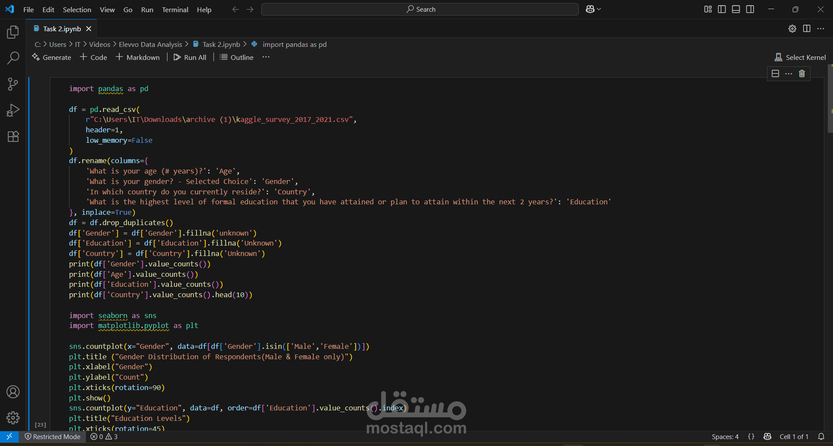
Task: Open notebook toolbar overflow ellipsis
Action: 266,57
